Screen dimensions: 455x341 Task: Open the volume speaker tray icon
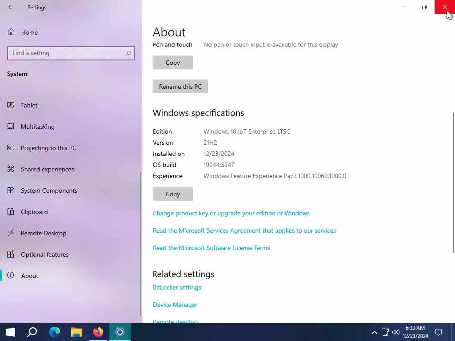pyautogui.click(x=395, y=332)
